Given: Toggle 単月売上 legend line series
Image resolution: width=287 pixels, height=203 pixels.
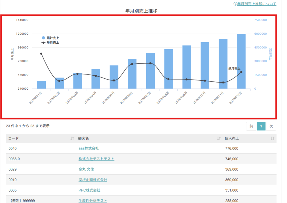Looking at the screenshot, I should [51, 43].
